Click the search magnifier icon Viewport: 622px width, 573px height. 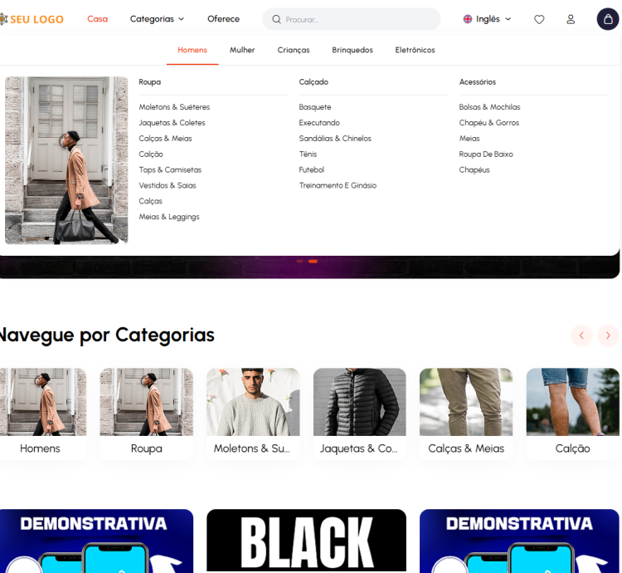coord(277,19)
